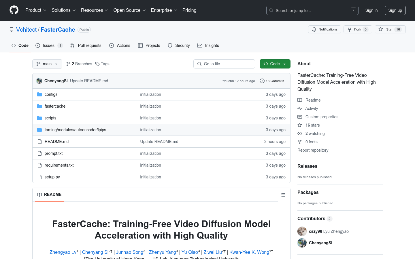Switch to the Insights tab
The image size is (415, 259).
tap(208, 45)
